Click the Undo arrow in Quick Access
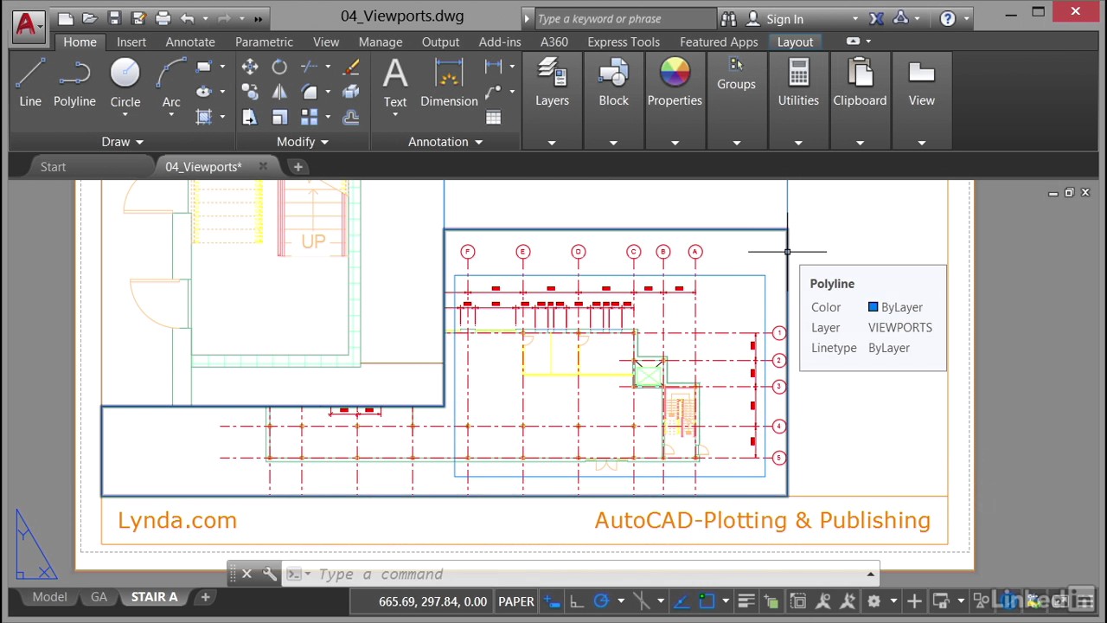The width and height of the screenshot is (1107, 623). click(188, 18)
